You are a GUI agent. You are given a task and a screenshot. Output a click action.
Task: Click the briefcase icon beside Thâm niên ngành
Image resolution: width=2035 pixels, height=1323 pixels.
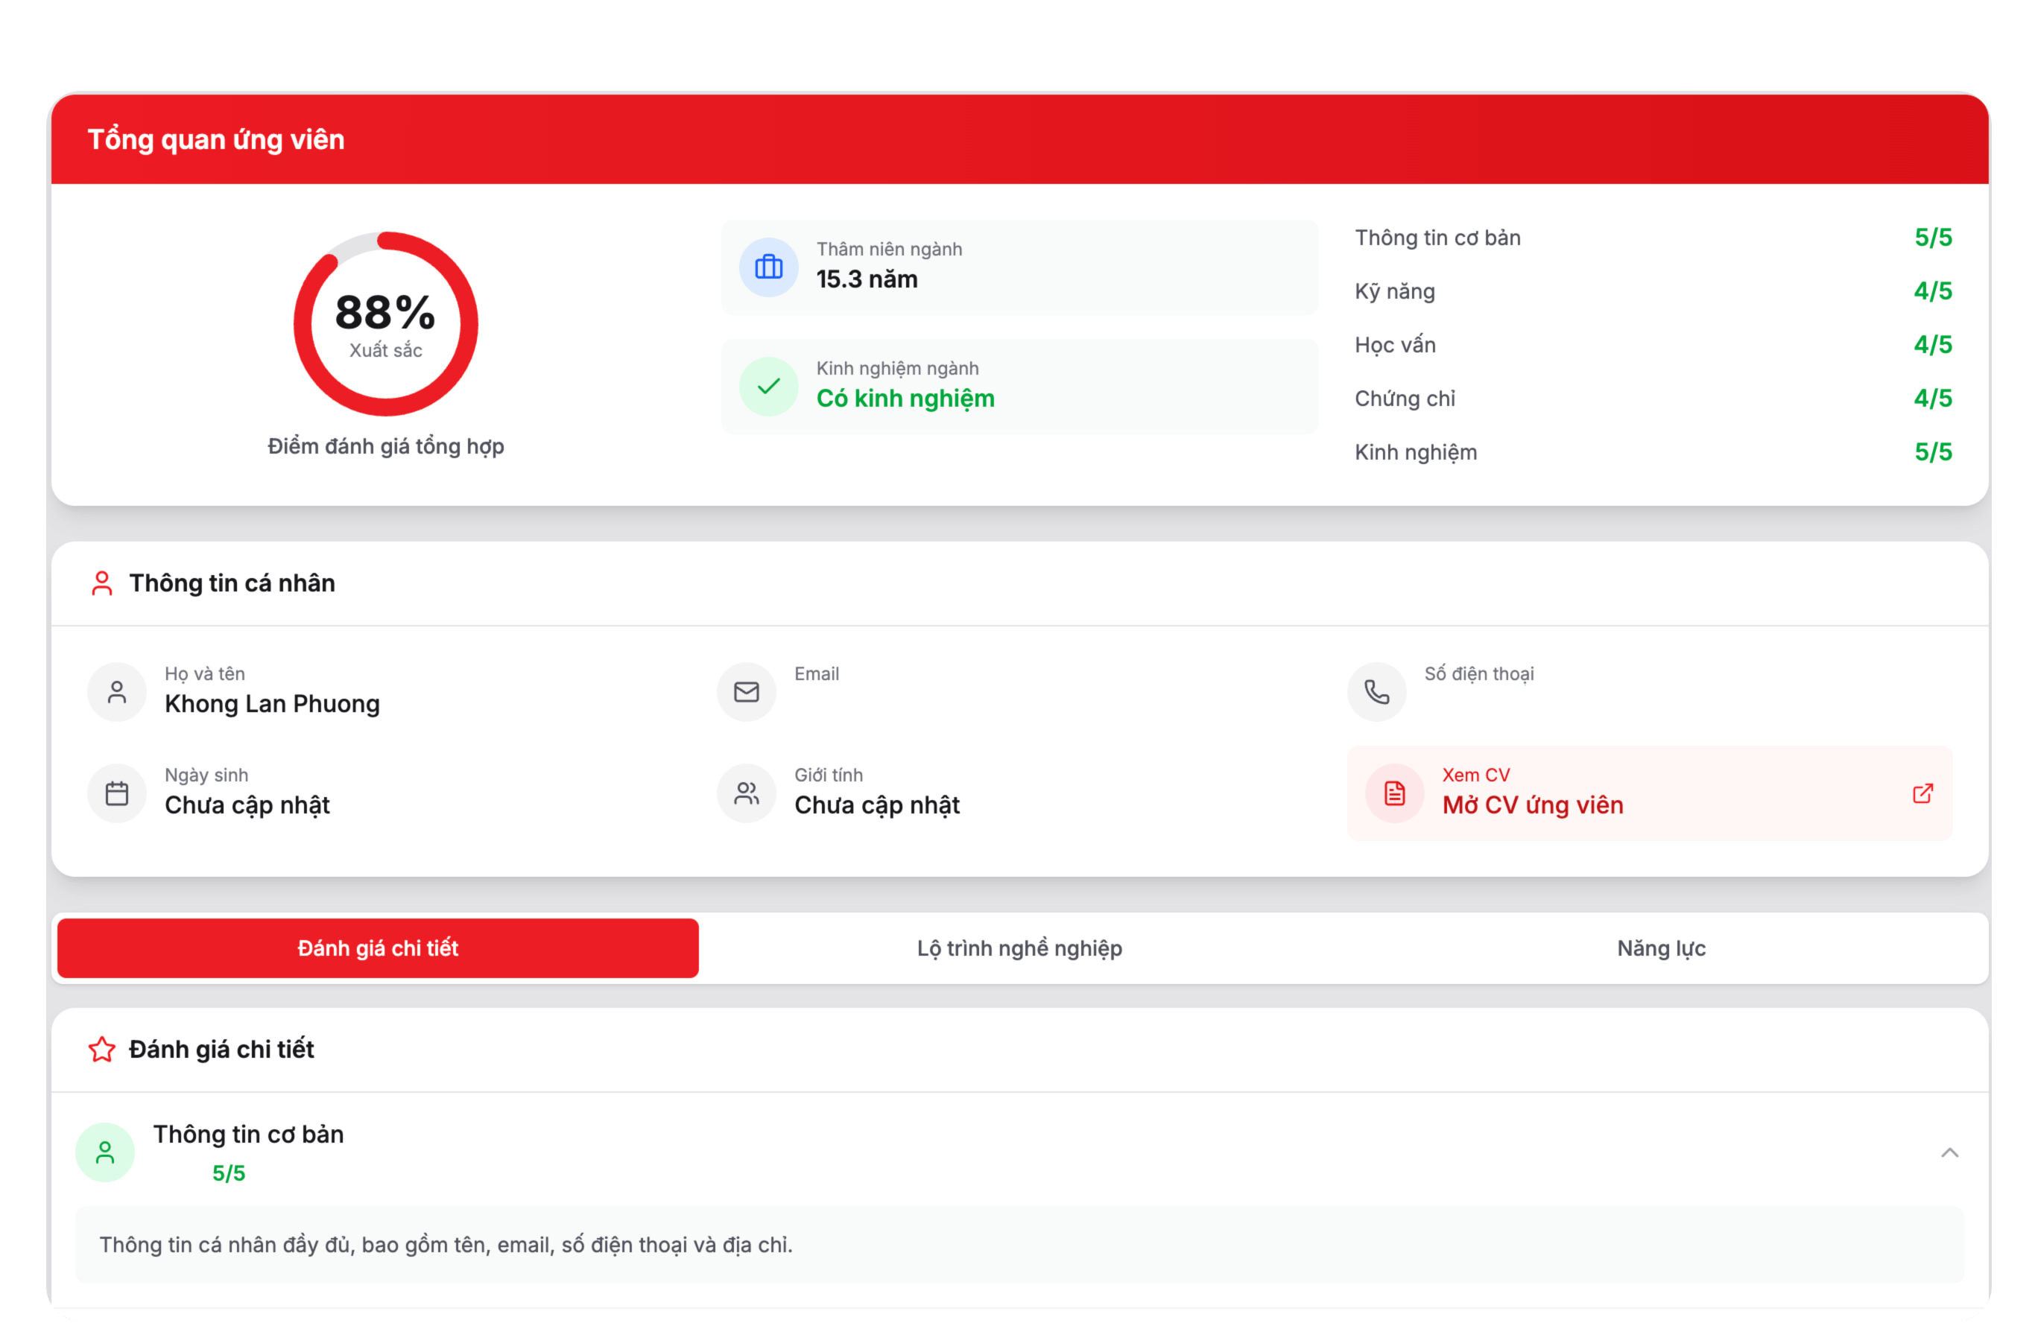(x=768, y=267)
